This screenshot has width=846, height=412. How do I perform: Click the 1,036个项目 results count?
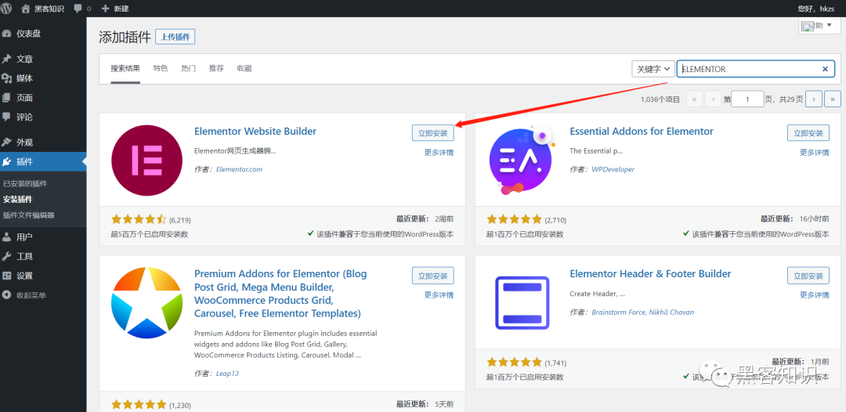pyautogui.click(x=660, y=99)
